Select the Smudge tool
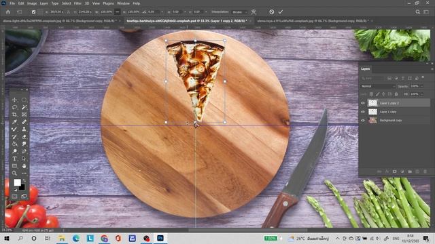 [24, 144]
